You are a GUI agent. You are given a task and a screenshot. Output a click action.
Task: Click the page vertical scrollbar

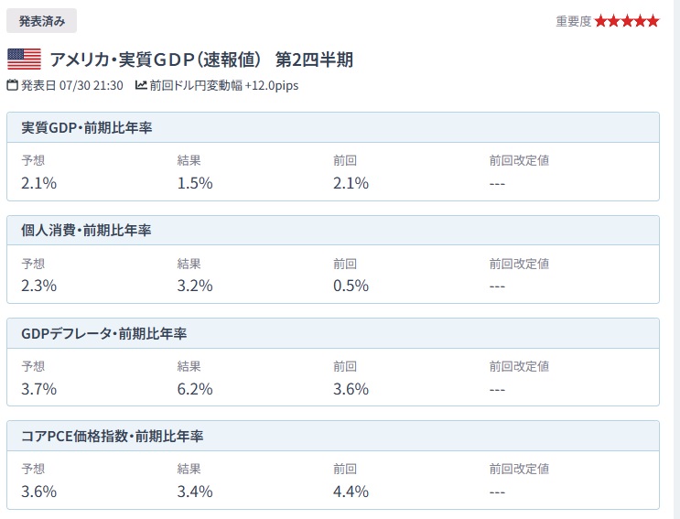click(677, 259)
